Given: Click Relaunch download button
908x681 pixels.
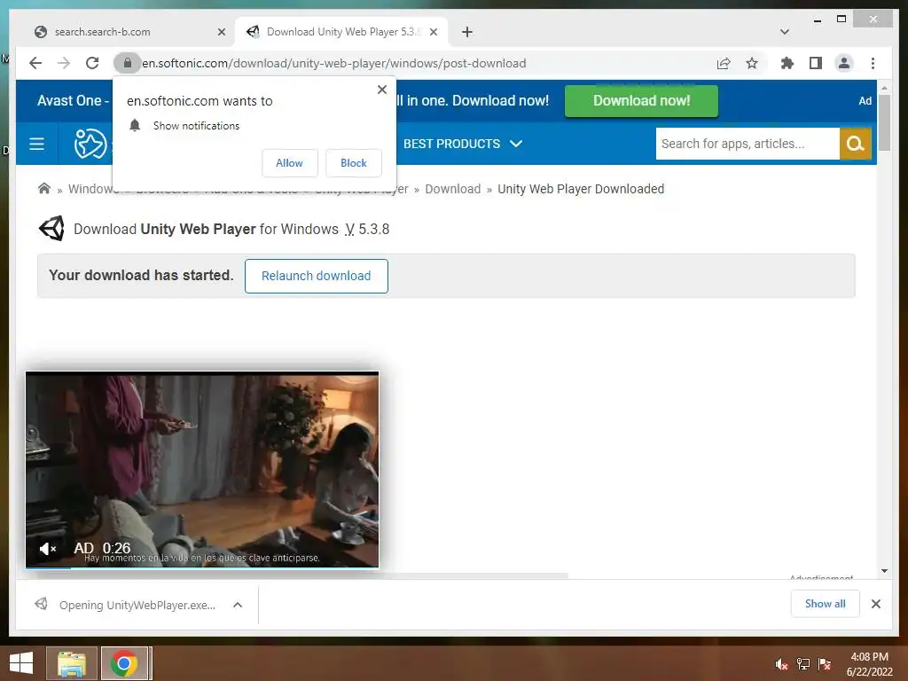Looking at the screenshot, I should tap(317, 276).
